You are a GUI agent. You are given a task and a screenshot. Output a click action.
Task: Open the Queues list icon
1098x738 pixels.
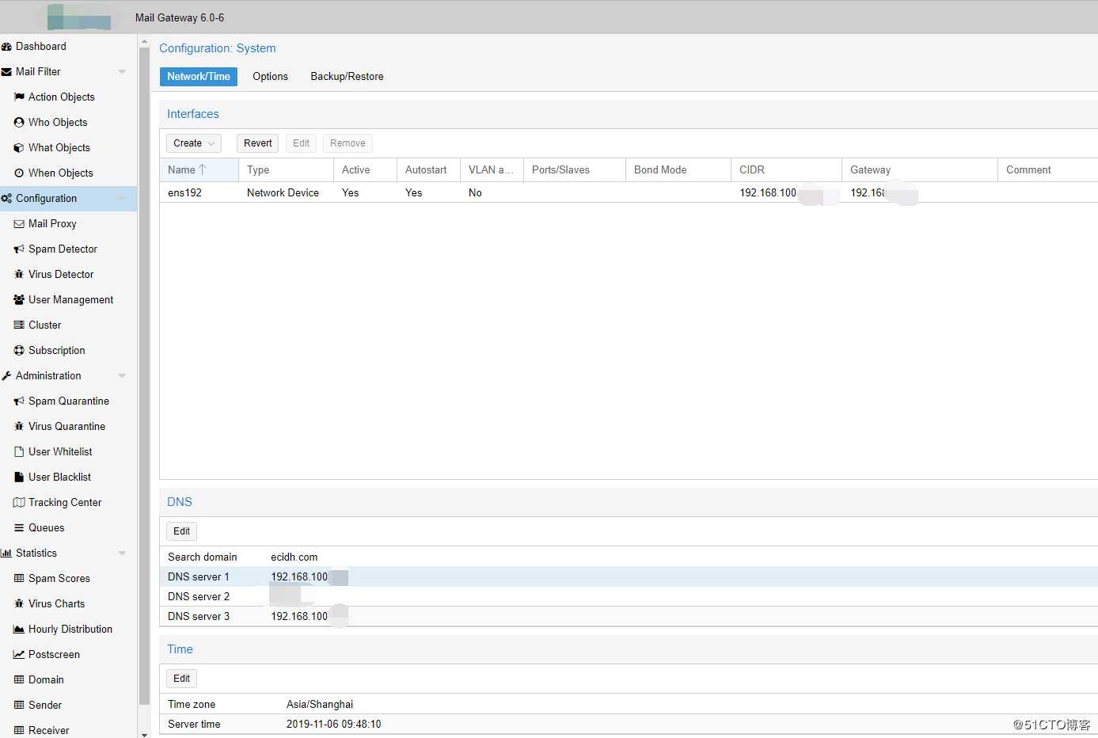tap(19, 528)
